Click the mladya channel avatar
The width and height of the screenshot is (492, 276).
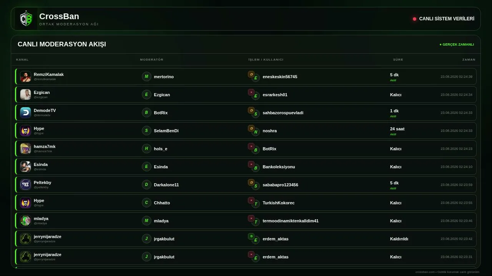point(25,221)
